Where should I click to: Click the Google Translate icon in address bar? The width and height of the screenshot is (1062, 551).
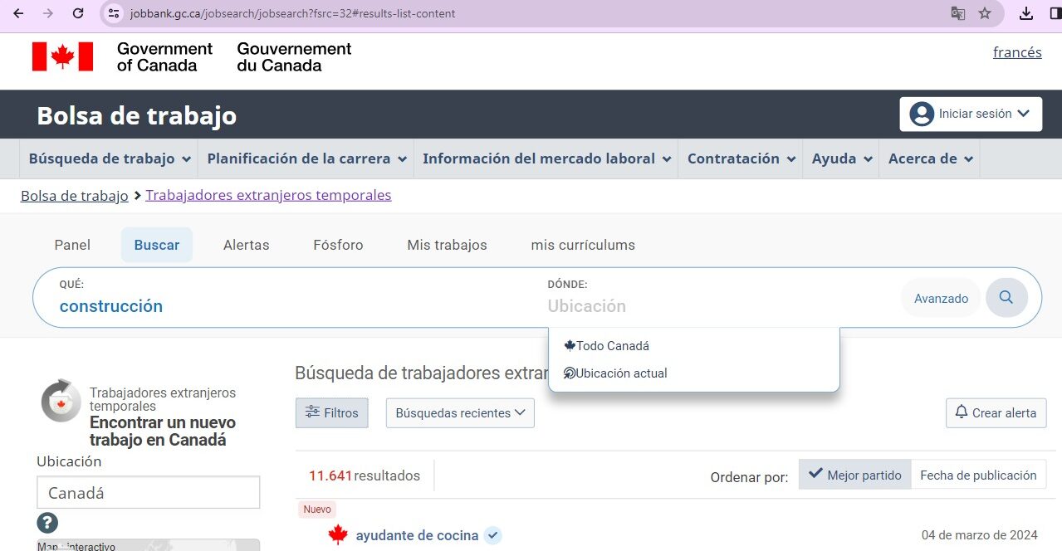coord(958,13)
